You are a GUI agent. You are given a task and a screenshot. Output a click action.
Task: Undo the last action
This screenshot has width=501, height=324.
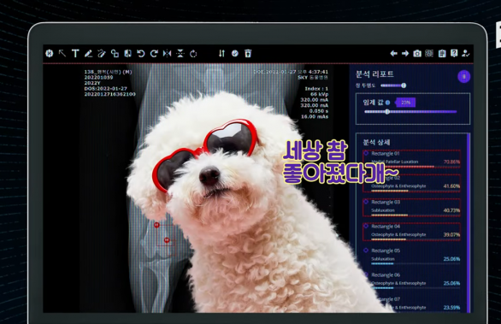coord(141,53)
